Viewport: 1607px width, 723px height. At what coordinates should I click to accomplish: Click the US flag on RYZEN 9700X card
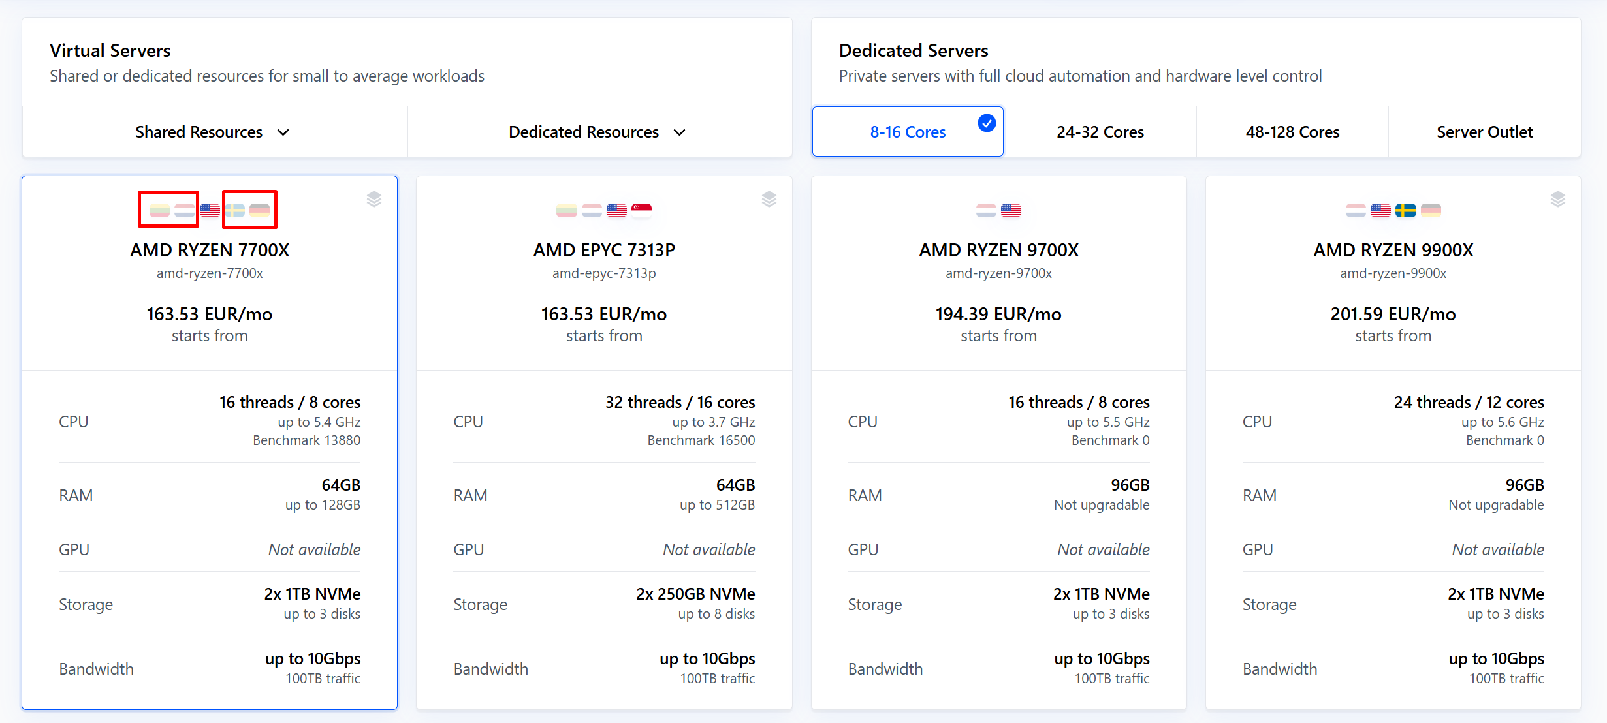click(x=1011, y=210)
